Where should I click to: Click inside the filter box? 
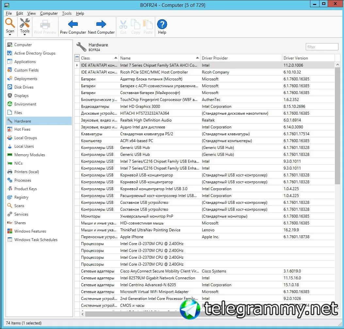(x=322, y=47)
